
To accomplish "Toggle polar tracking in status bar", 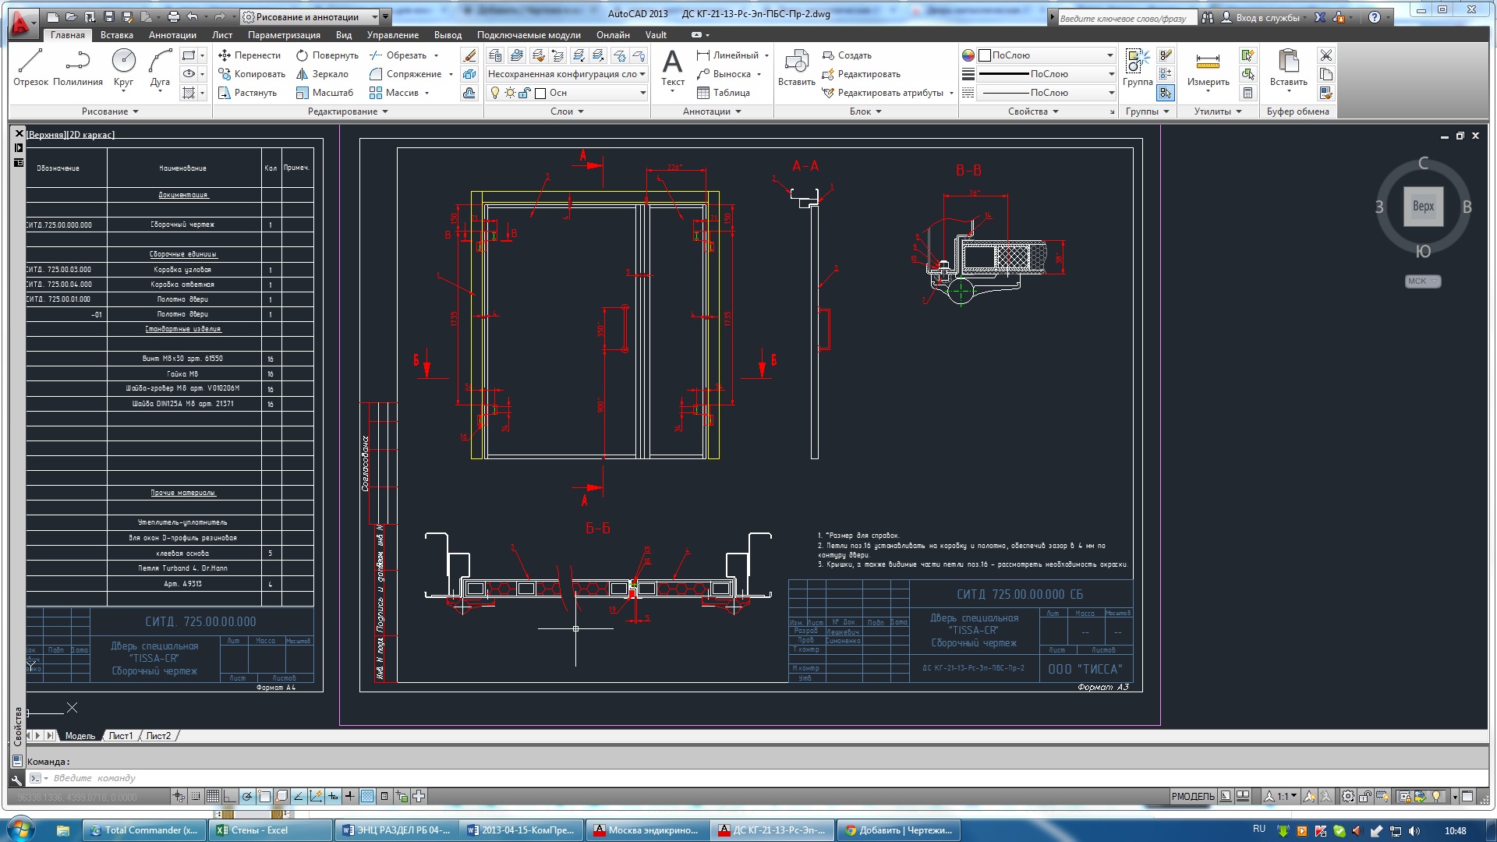I will point(247,796).
